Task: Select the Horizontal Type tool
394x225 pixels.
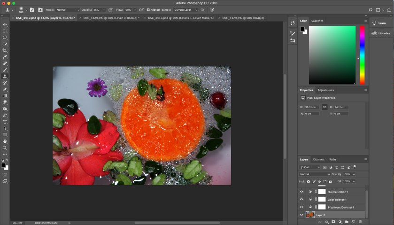Action: [x=5, y=122]
